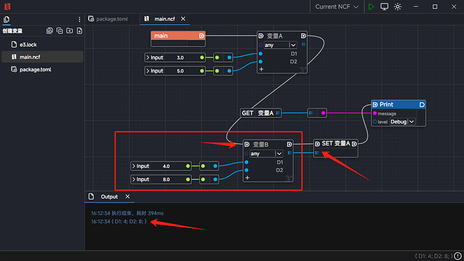
Task: Click the Print node exec output pin
Action: tap(422, 104)
